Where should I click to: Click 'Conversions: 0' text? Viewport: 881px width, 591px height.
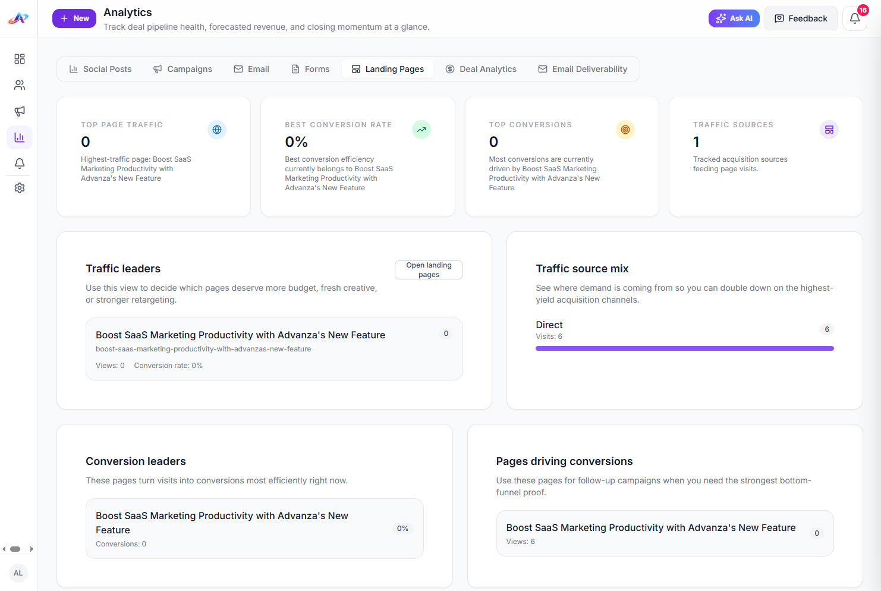121,544
